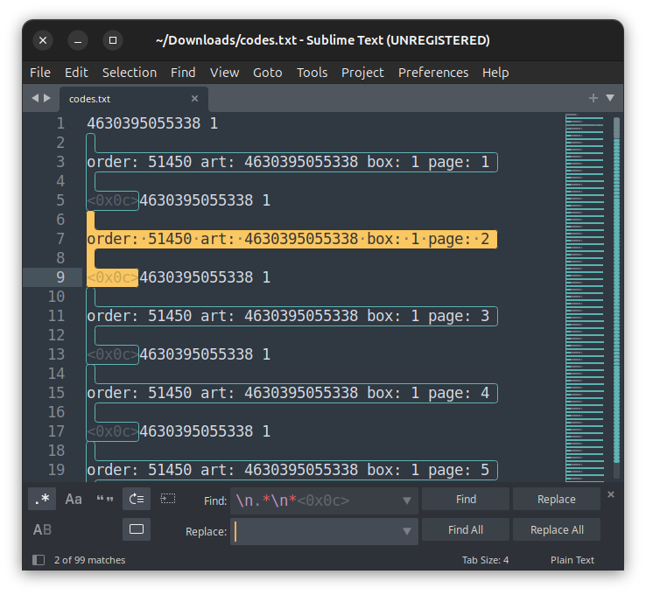
Task: Open the Selection menu
Action: [x=130, y=73]
